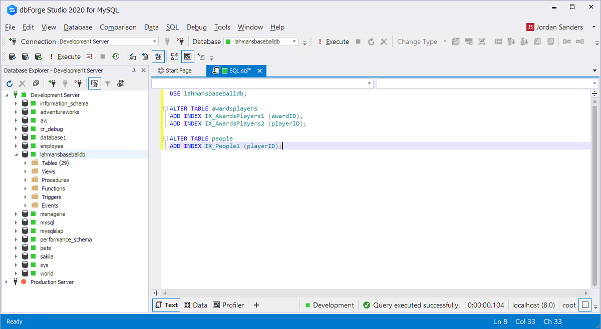The height and width of the screenshot is (329, 601).
Task: Refresh the Database Explorer tree
Action: pos(10,83)
